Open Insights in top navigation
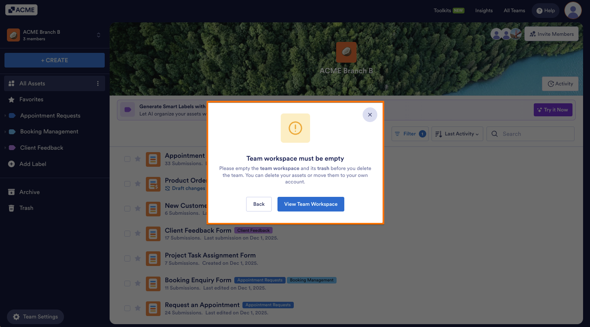Image resolution: width=590 pixels, height=327 pixels. point(484,11)
